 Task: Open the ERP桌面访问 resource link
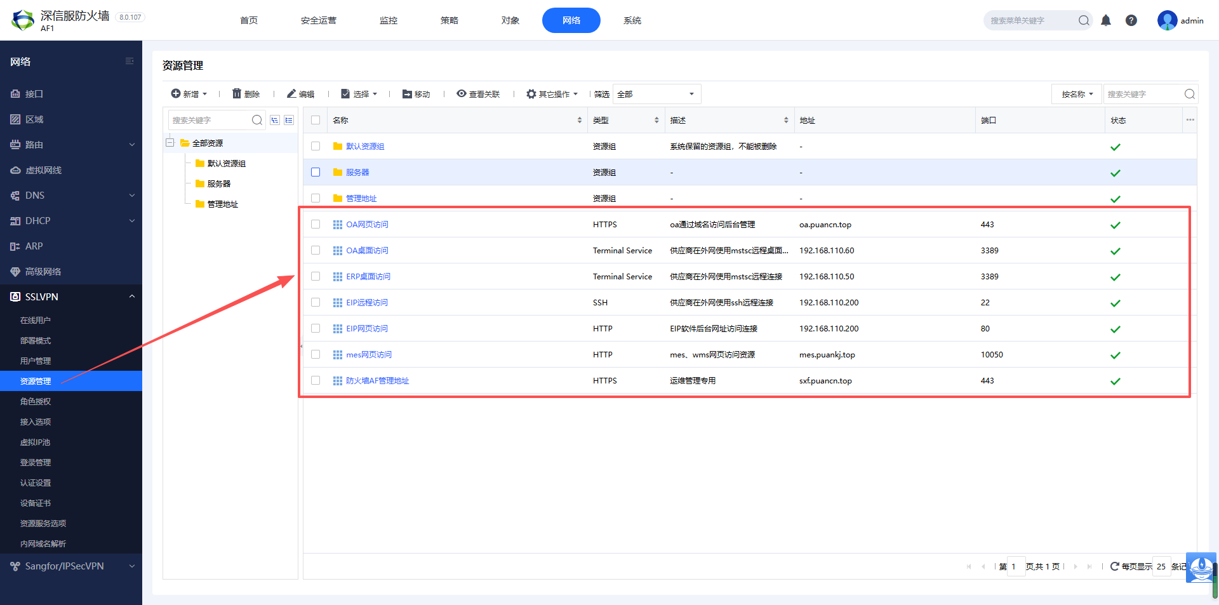368,276
